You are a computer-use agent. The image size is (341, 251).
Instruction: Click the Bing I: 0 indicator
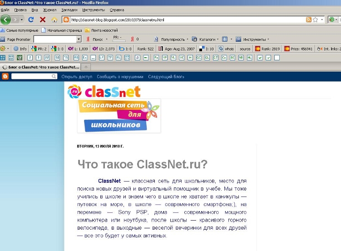[125, 49]
